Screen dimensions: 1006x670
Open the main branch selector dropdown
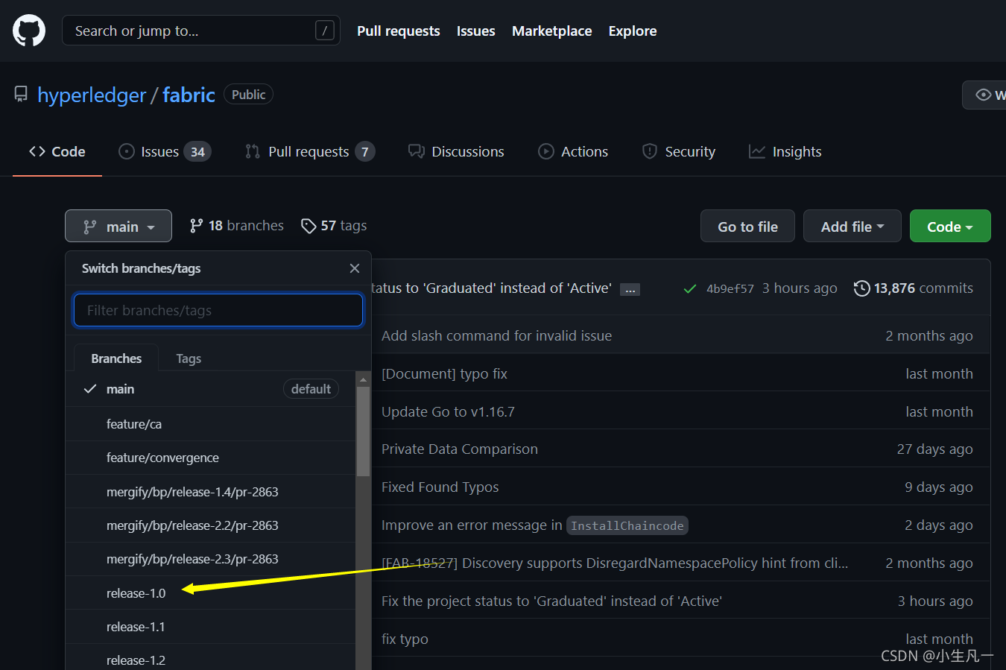click(x=118, y=226)
